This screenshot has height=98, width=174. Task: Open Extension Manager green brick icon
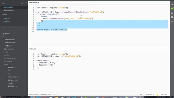(x=172, y=8)
